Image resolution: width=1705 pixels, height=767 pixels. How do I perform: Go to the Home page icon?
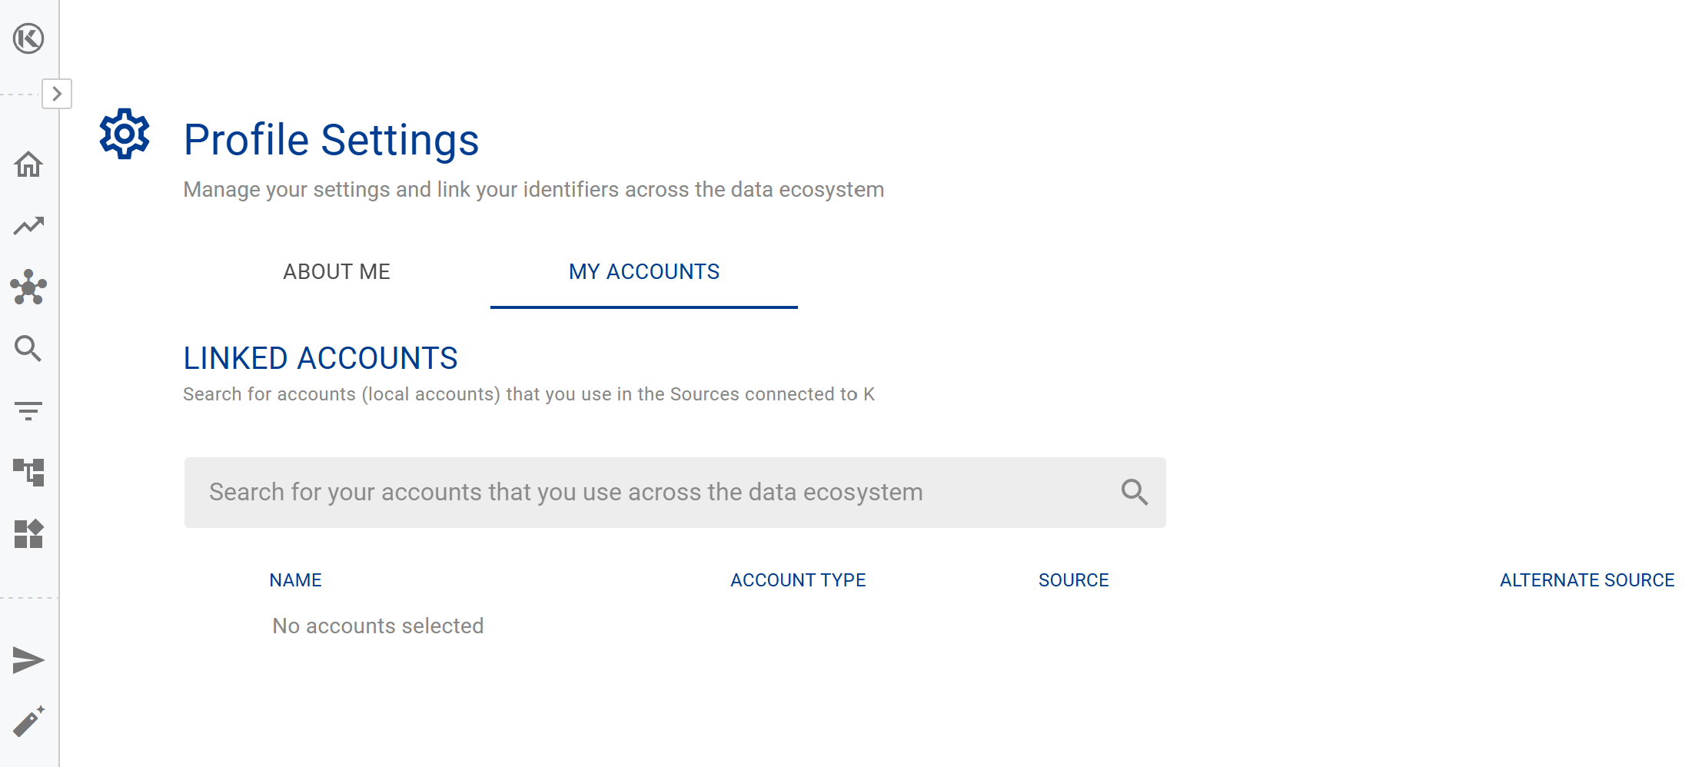(28, 164)
